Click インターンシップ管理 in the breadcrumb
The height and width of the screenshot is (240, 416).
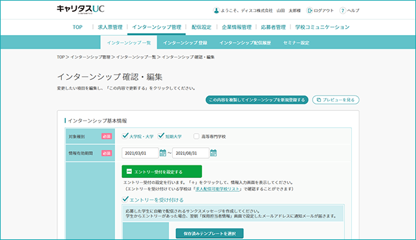pyautogui.click(x=90, y=57)
